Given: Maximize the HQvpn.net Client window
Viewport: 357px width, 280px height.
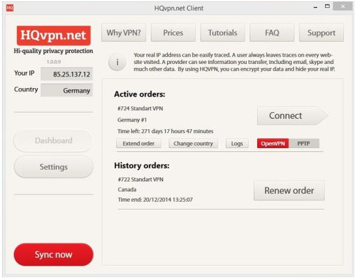Looking at the screenshot, I should coord(327,7).
